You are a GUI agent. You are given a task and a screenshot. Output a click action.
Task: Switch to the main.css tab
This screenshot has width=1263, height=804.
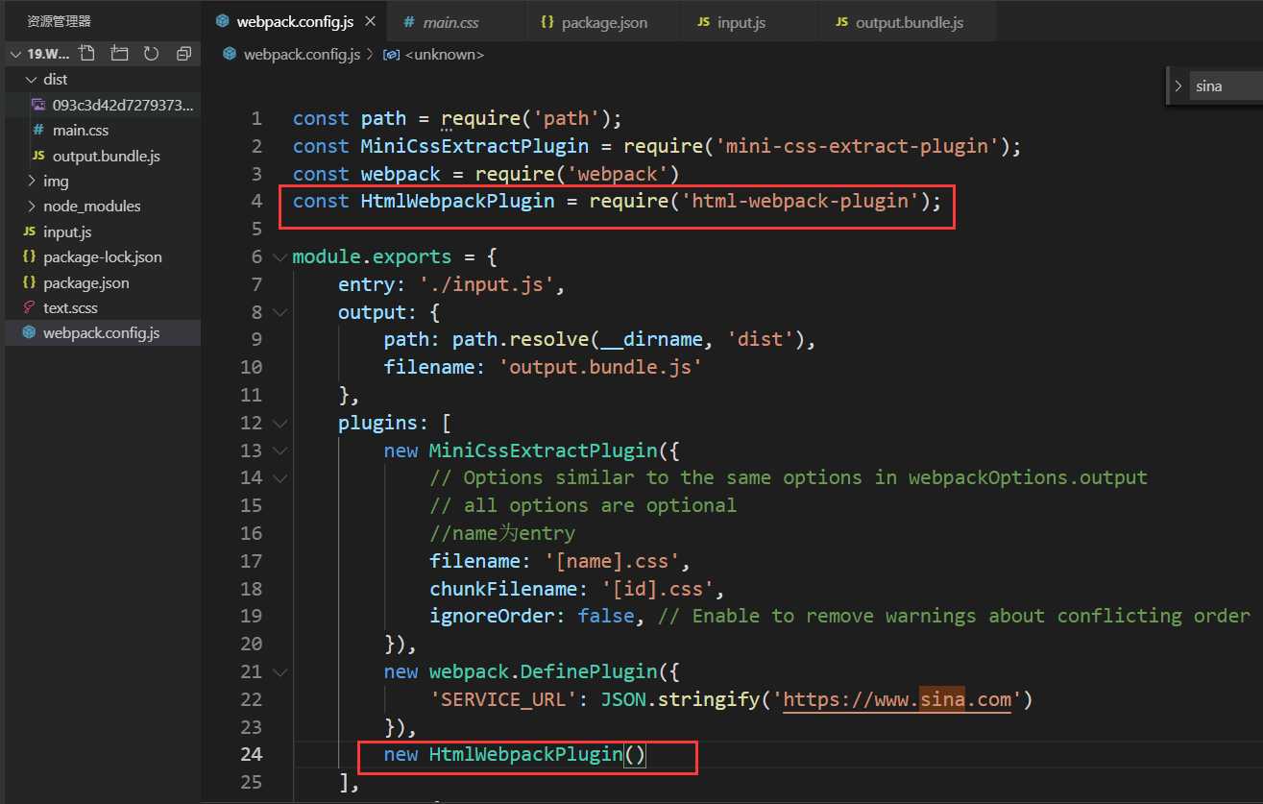(x=454, y=21)
